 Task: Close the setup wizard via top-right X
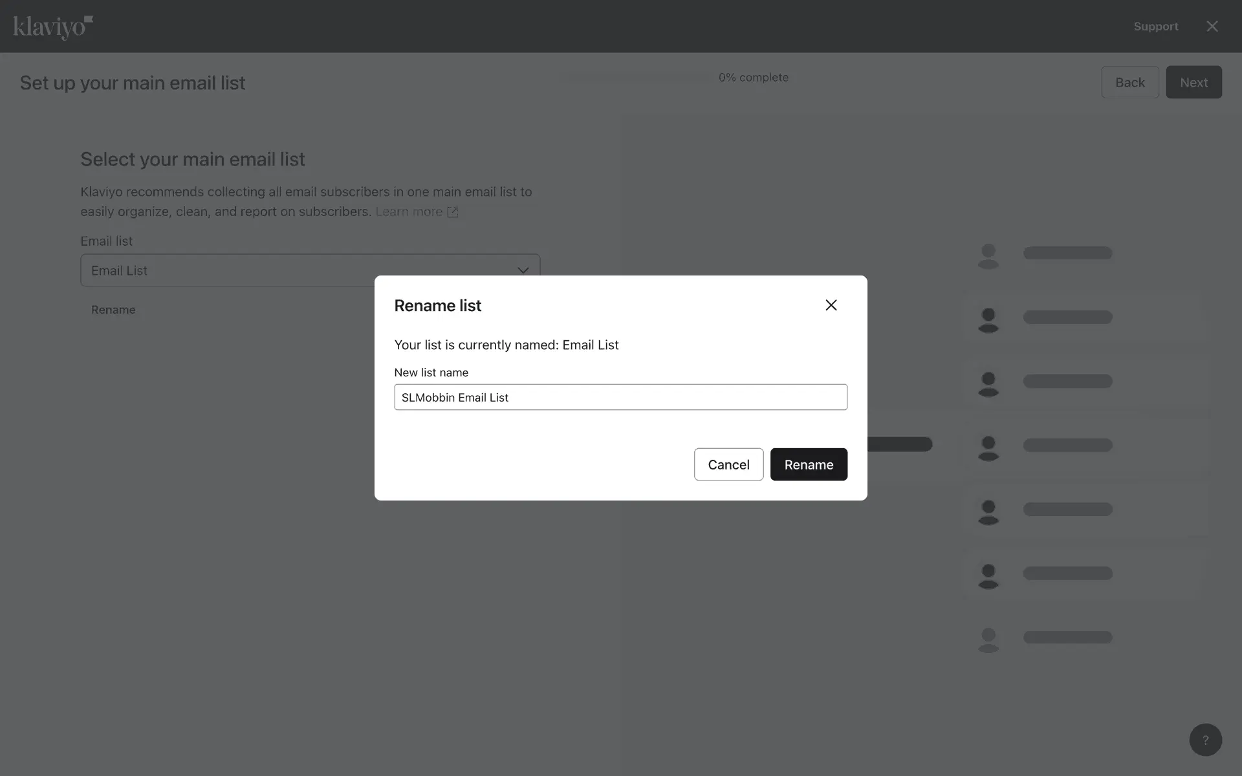(x=1212, y=27)
